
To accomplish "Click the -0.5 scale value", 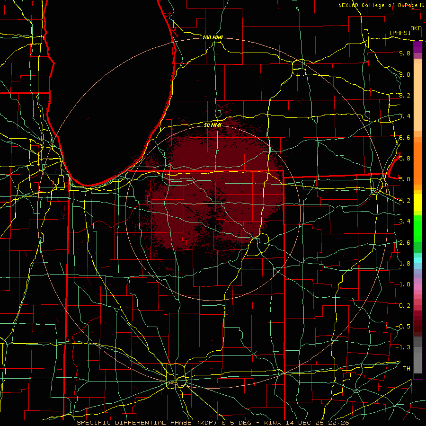I will tap(403, 326).
